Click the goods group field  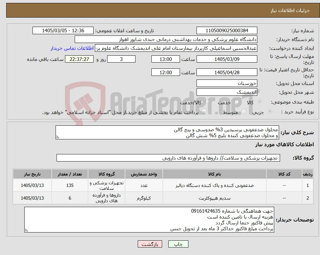pyautogui.click(x=168, y=158)
